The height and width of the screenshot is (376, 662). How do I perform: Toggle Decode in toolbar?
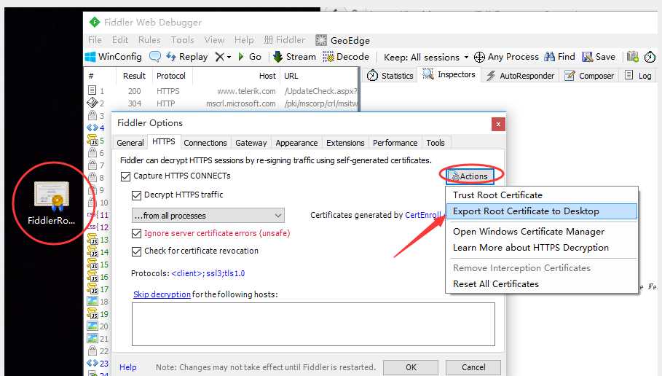tap(346, 57)
